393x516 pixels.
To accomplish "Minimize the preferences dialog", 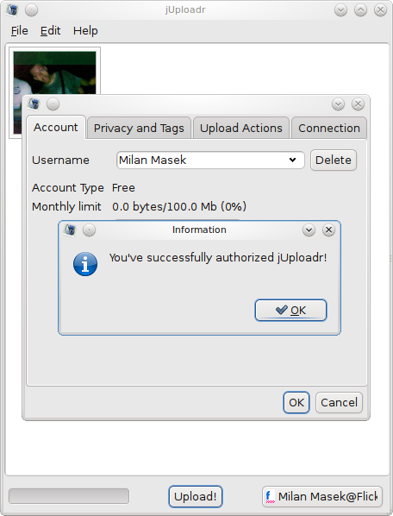I will coord(338,104).
